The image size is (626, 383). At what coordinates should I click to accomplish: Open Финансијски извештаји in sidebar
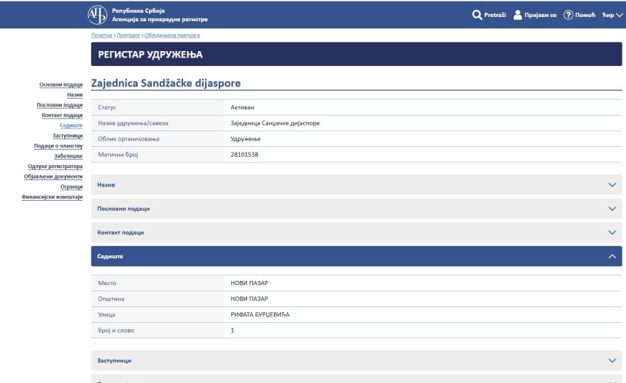coord(53,196)
